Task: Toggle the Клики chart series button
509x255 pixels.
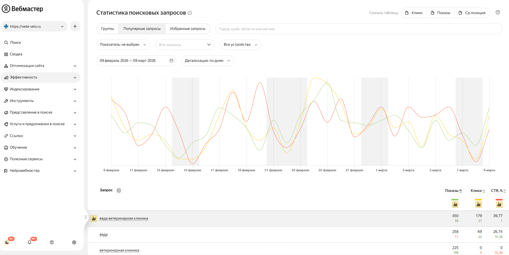Action: 478,204
